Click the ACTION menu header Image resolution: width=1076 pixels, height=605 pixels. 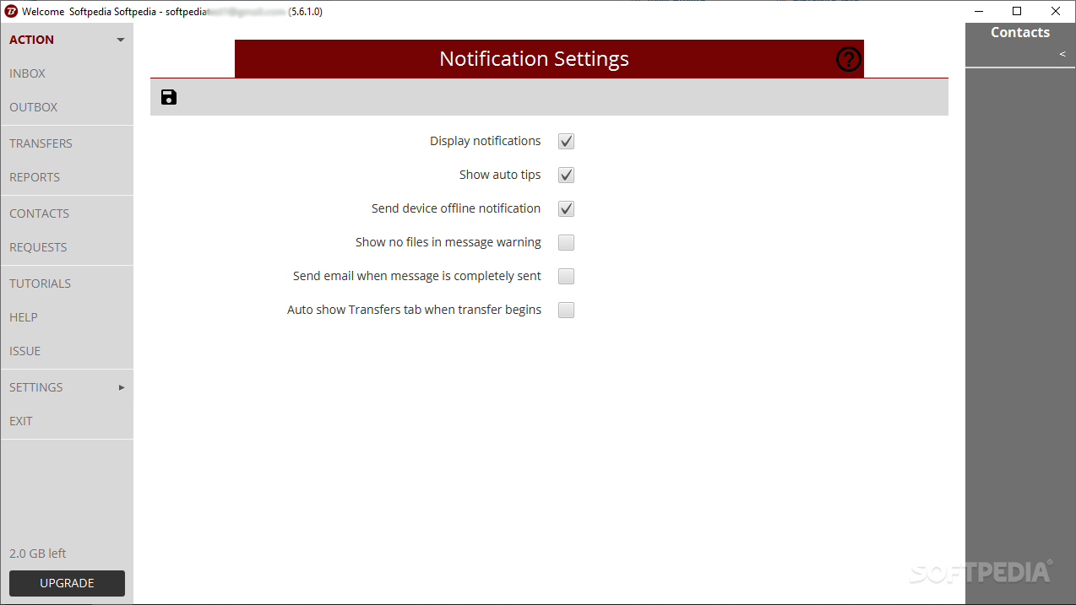[x=31, y=40]
